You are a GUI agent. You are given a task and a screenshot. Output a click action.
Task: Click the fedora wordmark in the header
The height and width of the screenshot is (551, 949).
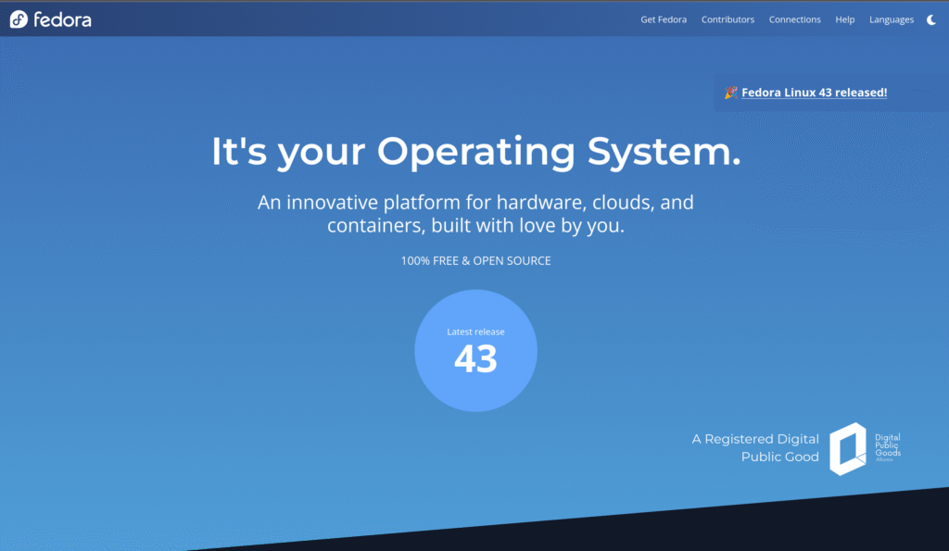[63, 19]
